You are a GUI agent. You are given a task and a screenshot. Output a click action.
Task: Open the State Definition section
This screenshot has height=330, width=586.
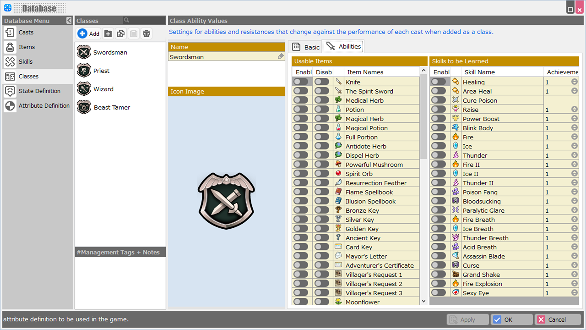click(39, 91)
